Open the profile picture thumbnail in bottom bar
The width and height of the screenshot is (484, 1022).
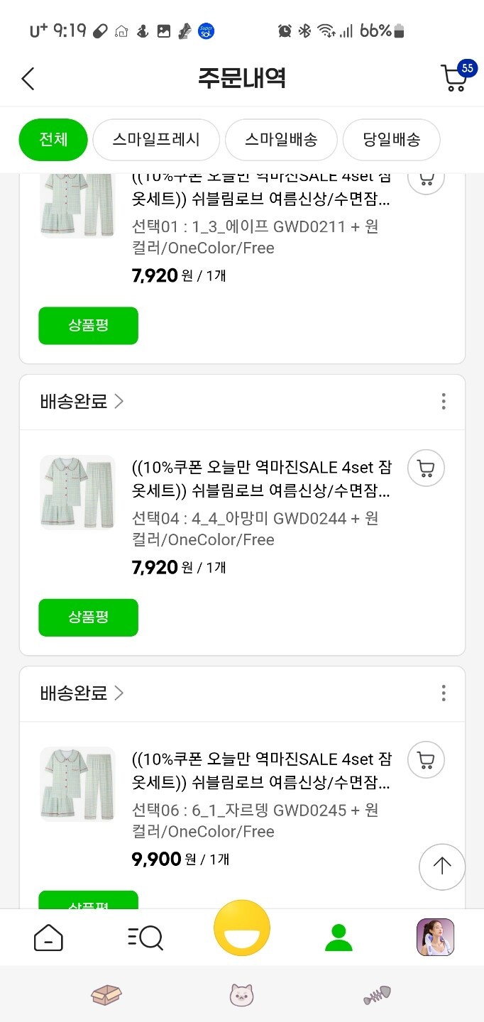click(435, 938)
